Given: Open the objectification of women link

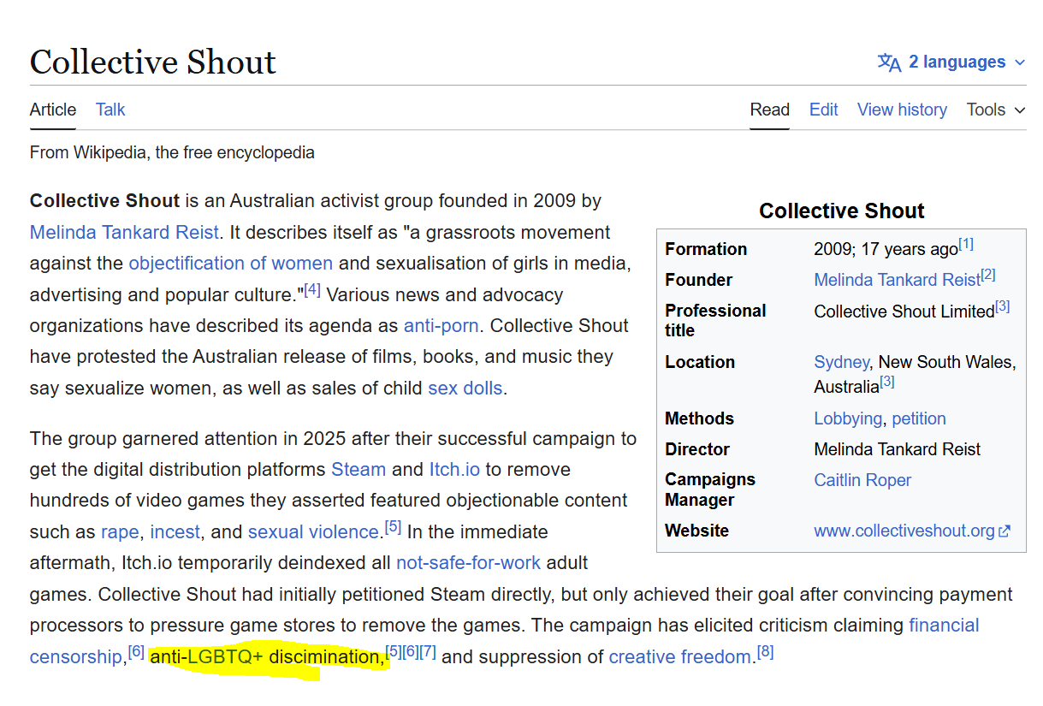Looking at the screenshot, I should (231, 264).
